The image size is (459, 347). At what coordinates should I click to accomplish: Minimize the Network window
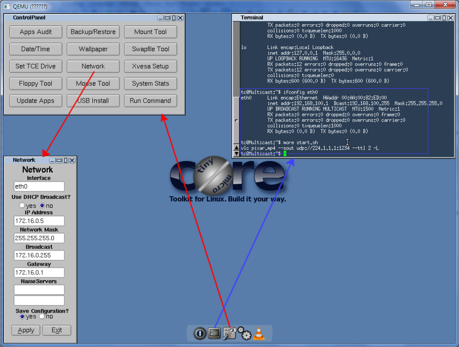(52, 160)
